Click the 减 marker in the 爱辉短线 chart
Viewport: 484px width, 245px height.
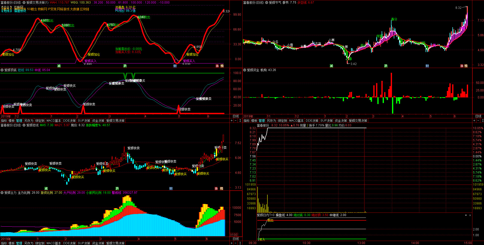(x=46, y=188)
